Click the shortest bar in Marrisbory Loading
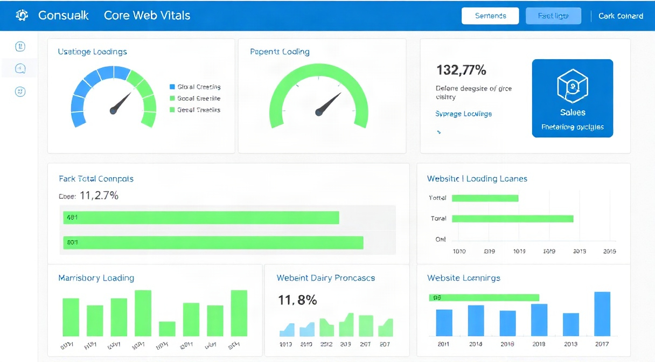 [x=167, y=329]
